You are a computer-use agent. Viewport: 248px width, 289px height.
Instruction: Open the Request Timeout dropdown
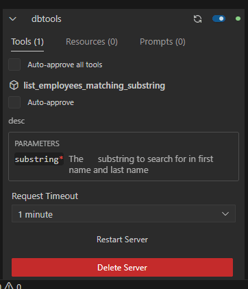tap(123, 213)
